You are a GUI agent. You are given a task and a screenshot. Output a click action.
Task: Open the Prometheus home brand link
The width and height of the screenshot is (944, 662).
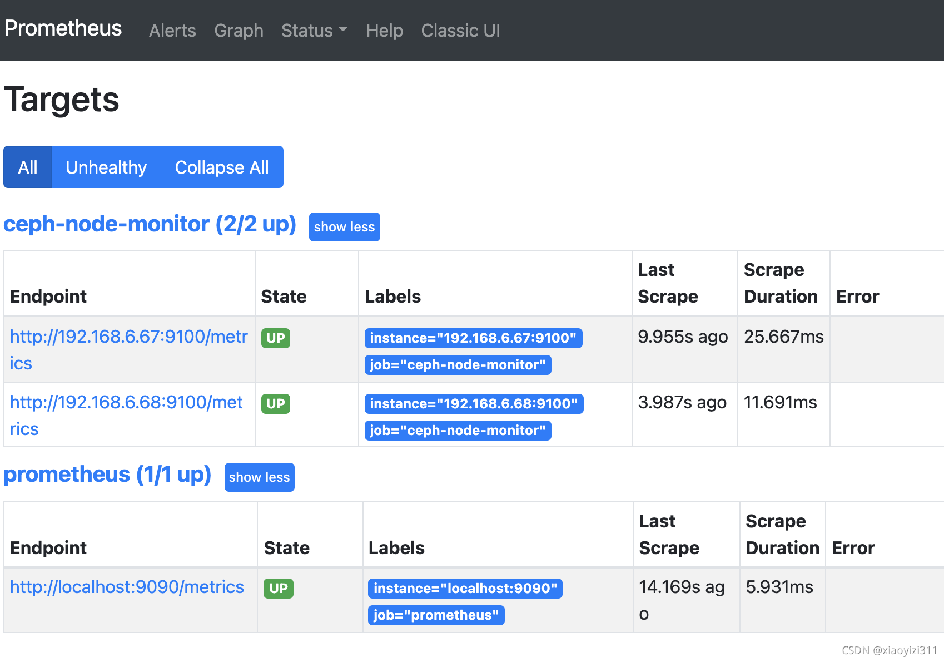[63, 28]
